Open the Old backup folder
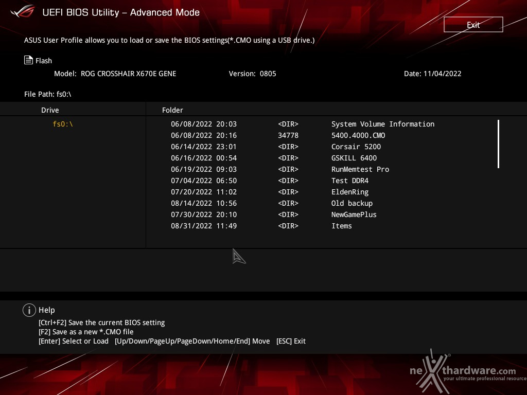This screenshot has height=395, width=527. tap(352, 203)
